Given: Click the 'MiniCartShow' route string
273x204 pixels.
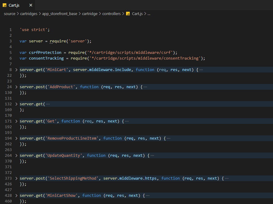Looking at the screenshot, I should [61, 196].
